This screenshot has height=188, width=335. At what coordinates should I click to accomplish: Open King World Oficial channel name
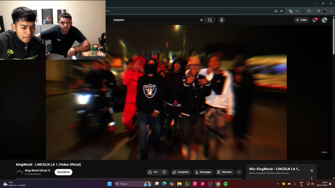coord(36,171)
